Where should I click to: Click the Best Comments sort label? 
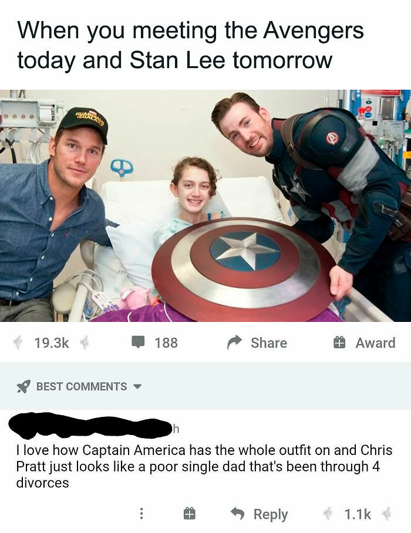(82, 386)
